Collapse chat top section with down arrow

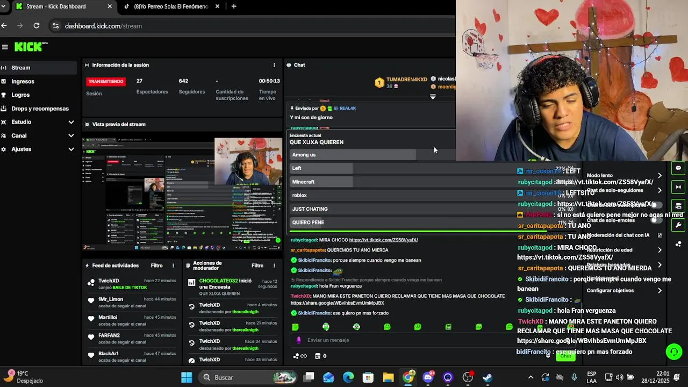pyautogui.click(x=433, y=97)
